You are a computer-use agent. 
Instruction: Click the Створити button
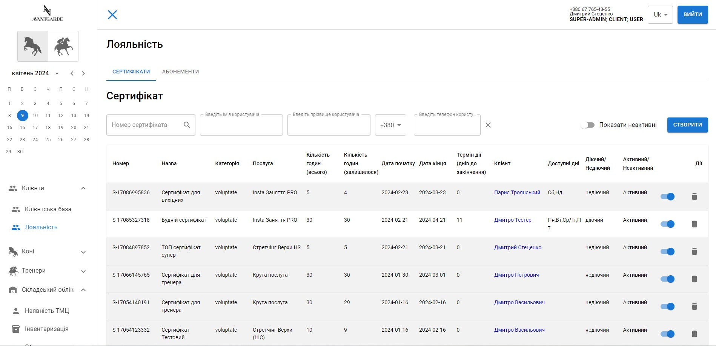(x=687, y=125)
